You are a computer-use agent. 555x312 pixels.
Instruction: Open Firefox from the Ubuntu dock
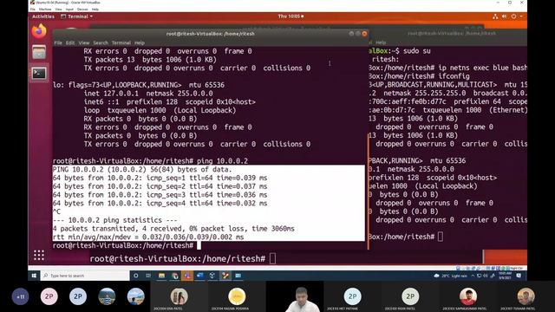(39, 31)
